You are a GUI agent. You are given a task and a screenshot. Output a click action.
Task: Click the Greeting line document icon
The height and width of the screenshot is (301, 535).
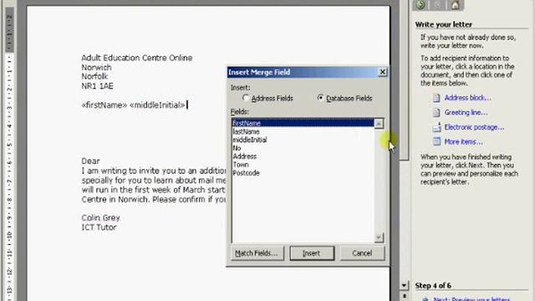coord(436,112)
